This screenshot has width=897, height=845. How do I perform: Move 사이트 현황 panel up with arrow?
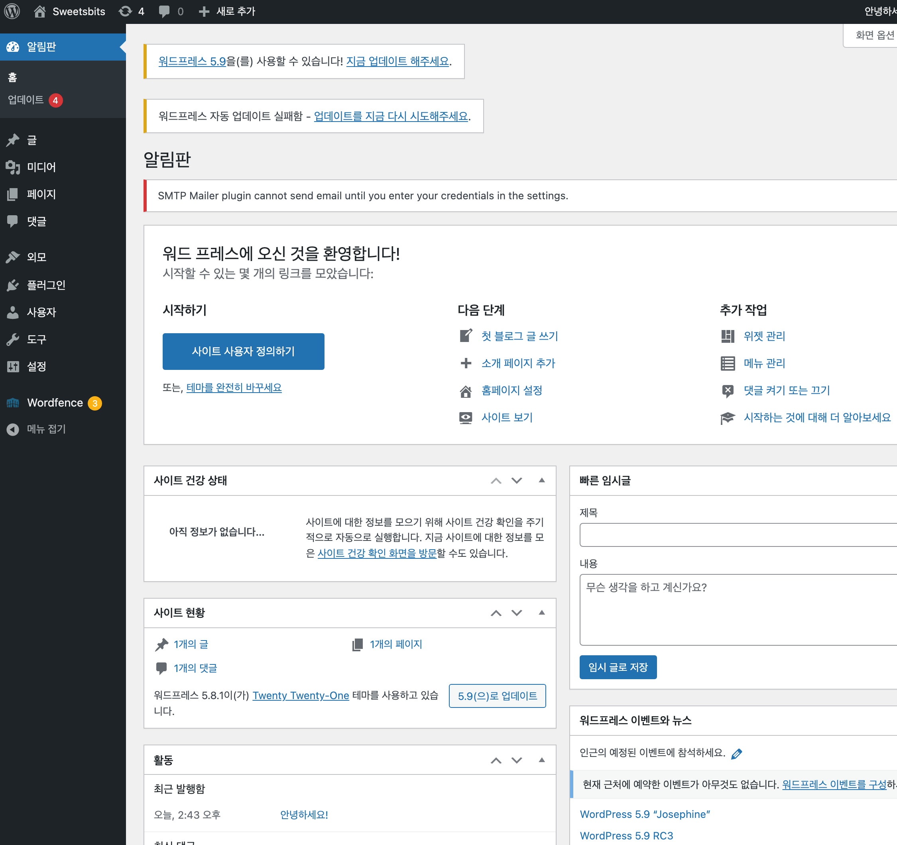(496, 613)
